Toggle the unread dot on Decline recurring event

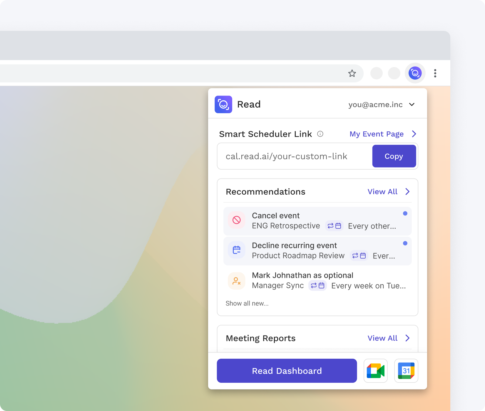(406, 243)
